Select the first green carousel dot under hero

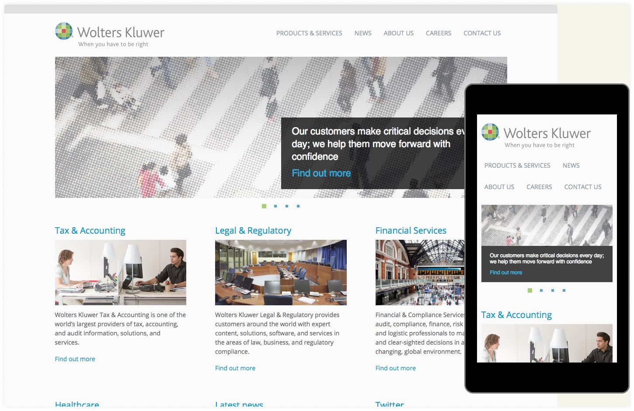point(264,206)
